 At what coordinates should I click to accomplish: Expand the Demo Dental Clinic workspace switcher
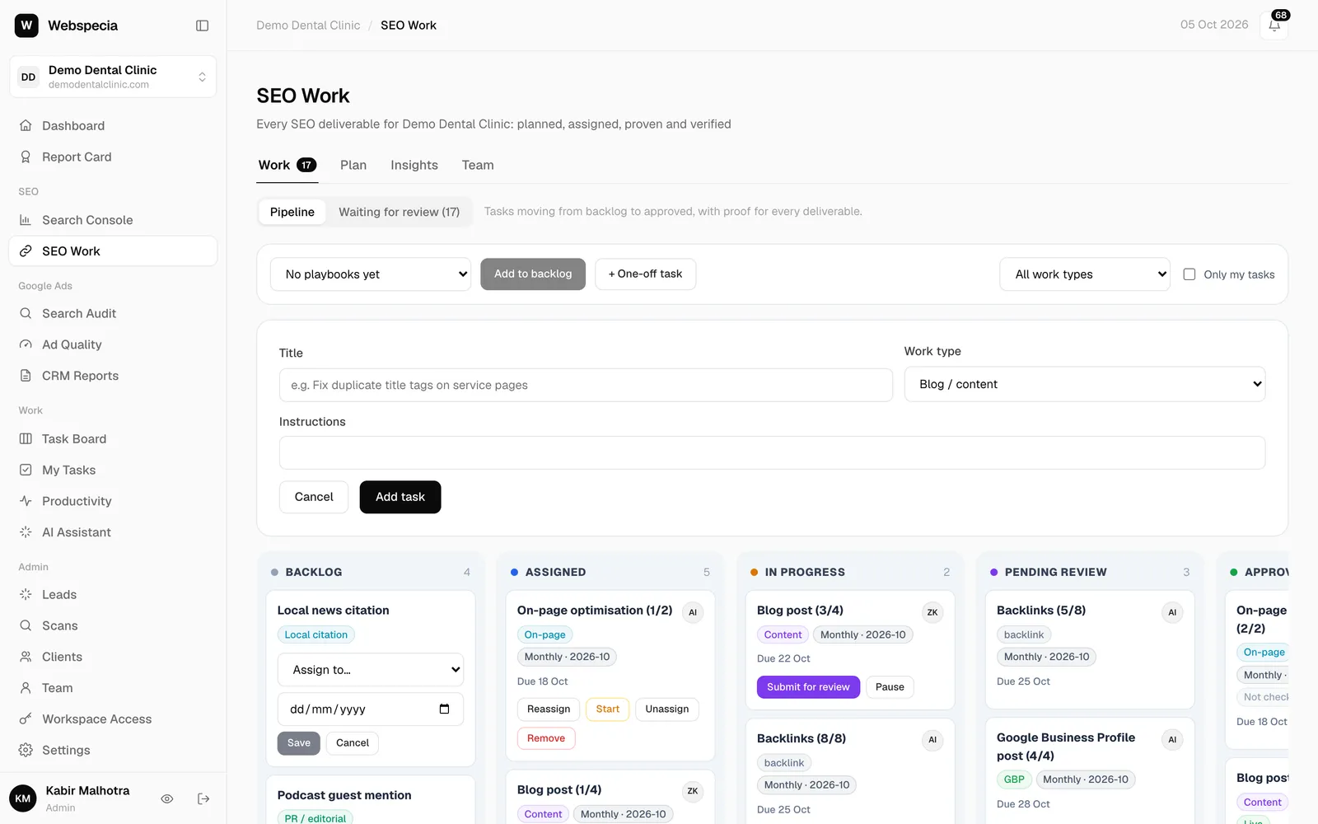(113, 77)
